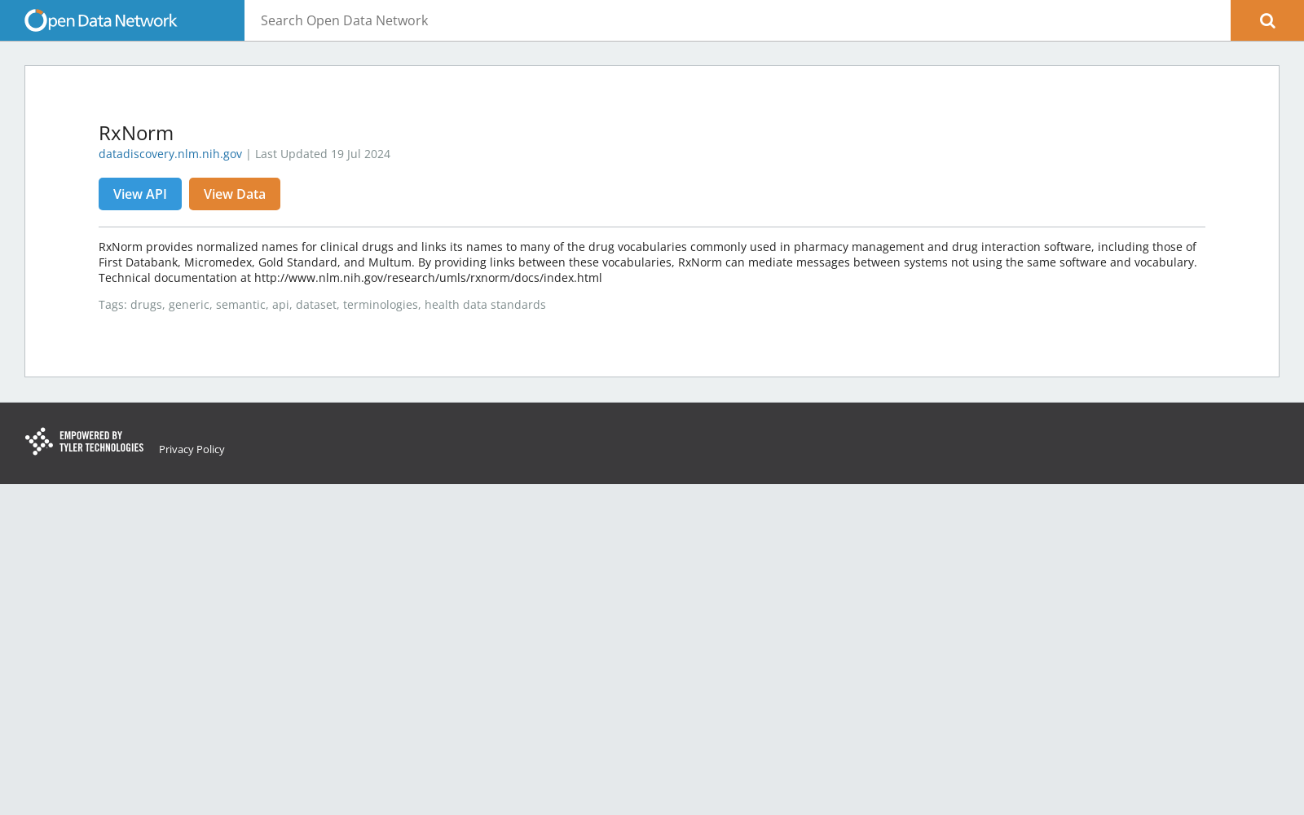Screen dimensions: 1304x815
Task: Select the semantic tag
Action: pyautogui.click(x=240, y=305)
